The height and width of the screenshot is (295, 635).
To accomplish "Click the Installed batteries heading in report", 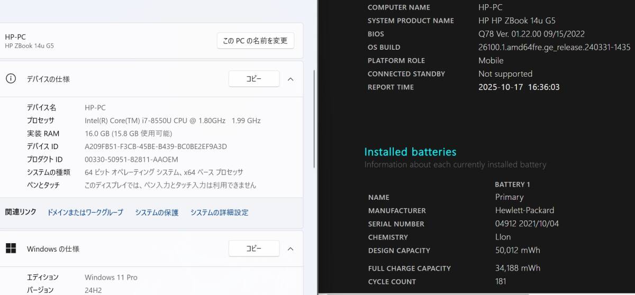I will [x=410, y=152].
